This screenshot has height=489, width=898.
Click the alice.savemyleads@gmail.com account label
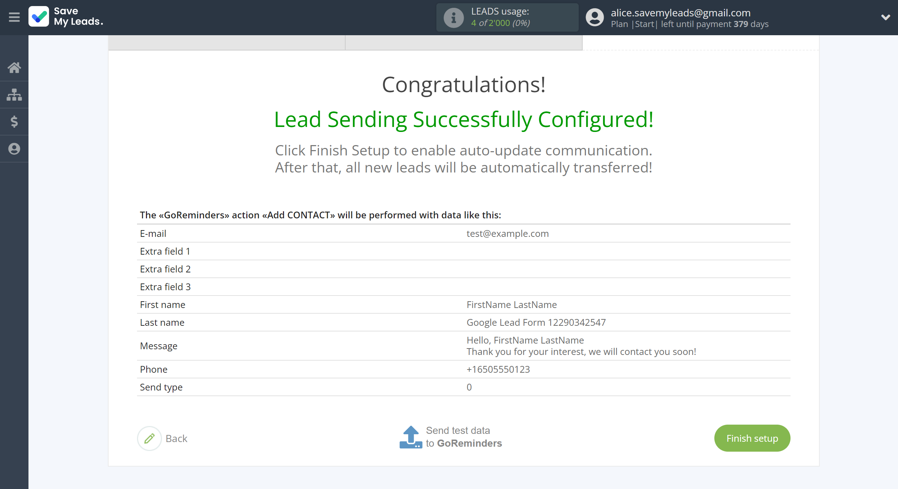coord(682,12)
